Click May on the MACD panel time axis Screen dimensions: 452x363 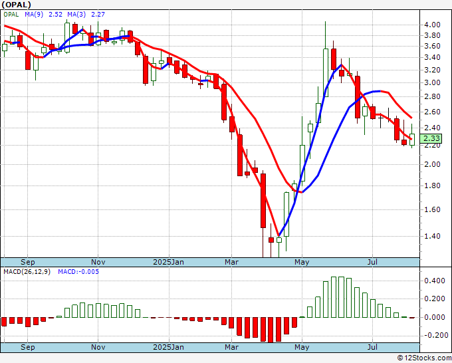(302, 347)
